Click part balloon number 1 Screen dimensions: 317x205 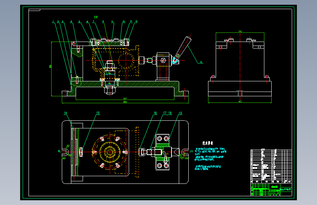[53, 22]
